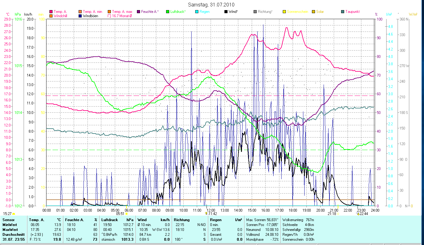Click the sunset icon next to 21:18
The height and width of the screenshot is (245, 424).
(338, 213)
